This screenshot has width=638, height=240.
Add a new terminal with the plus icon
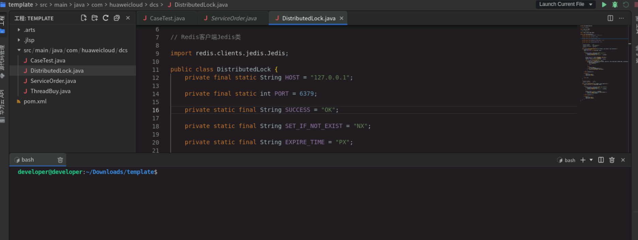pyautogui.click(x=583, y=160)
